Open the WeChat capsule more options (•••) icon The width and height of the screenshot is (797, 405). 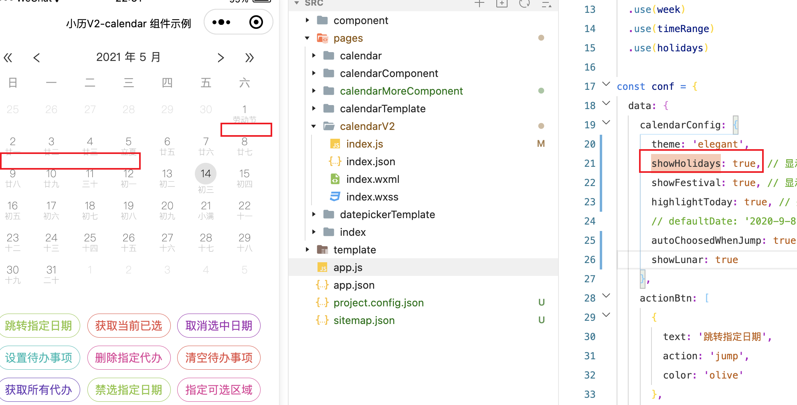[x=221, y=22]
